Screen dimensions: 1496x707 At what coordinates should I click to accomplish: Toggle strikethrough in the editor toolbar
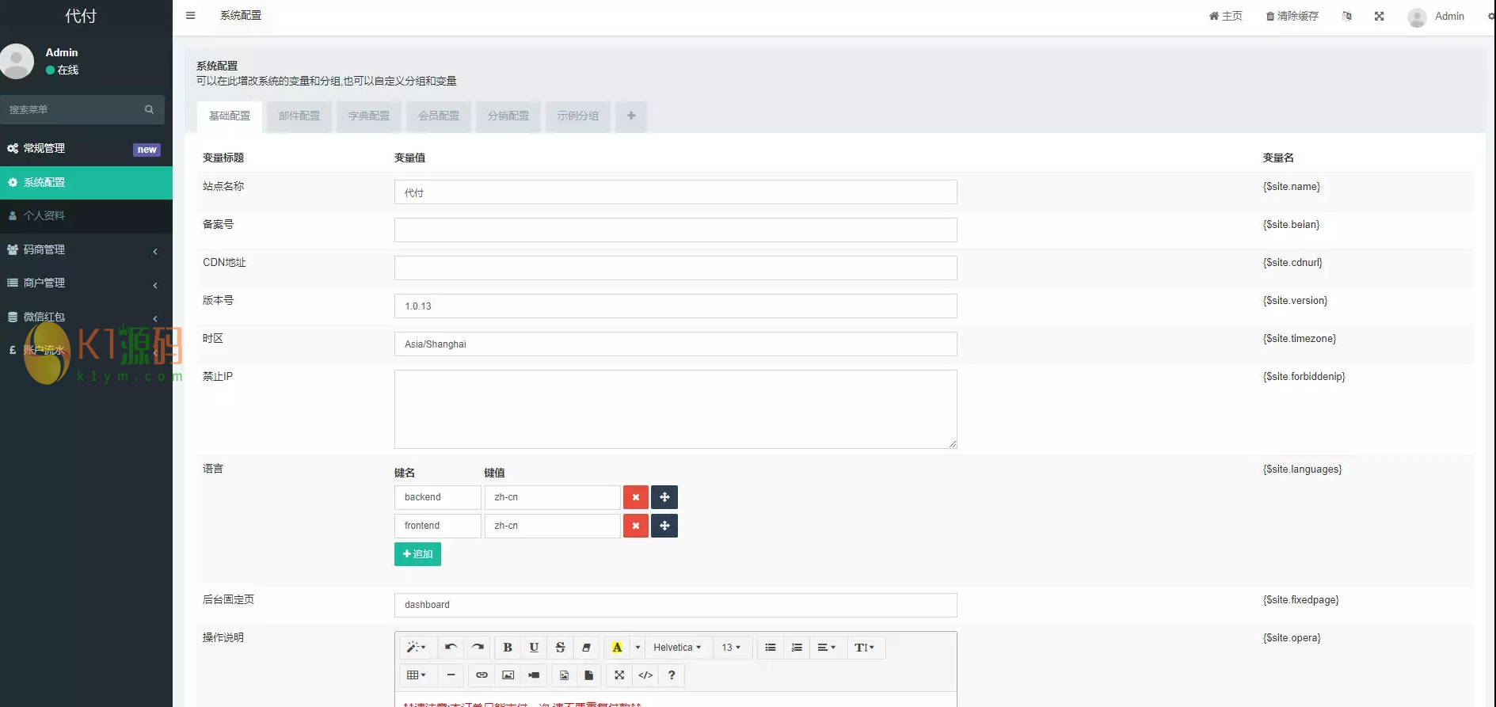coord(560,648)
